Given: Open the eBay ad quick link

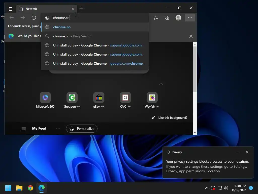Looking at the screenshot, I should click(x=99, y=100).
